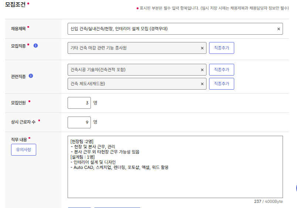Clear the 채용제목 text with the X icon
The width and height of the screenshot is (297, 208).
(x=279, y=29)
